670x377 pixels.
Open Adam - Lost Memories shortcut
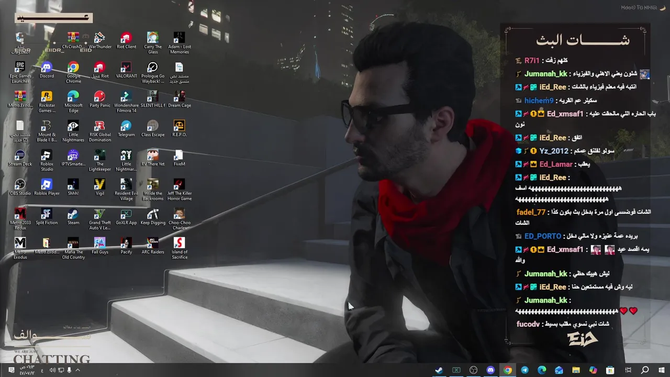coord(179,43)
